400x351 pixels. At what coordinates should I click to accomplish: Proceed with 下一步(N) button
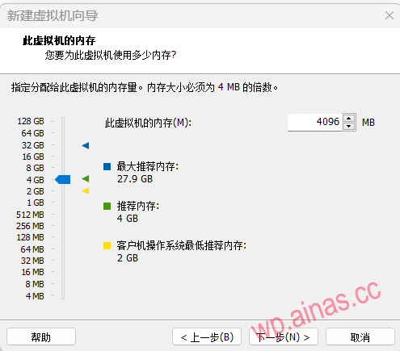pyautogui.click(x=284, y=336)
